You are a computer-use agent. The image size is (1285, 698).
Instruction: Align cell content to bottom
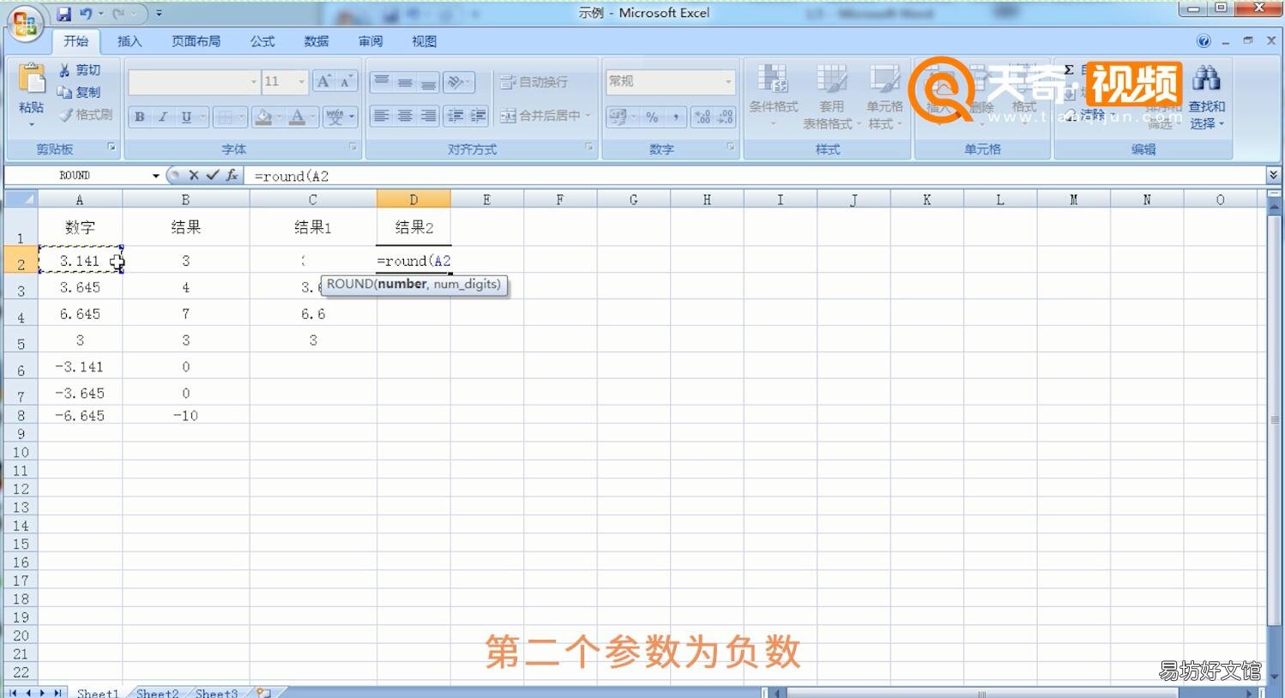(x=428, y=82)
